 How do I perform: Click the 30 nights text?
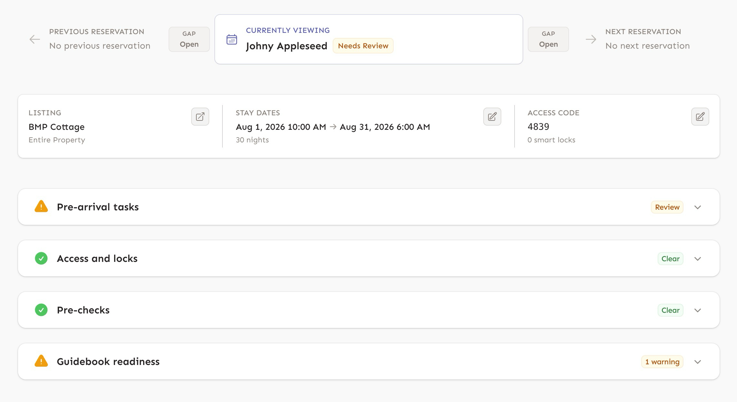(x=252, y=140)
